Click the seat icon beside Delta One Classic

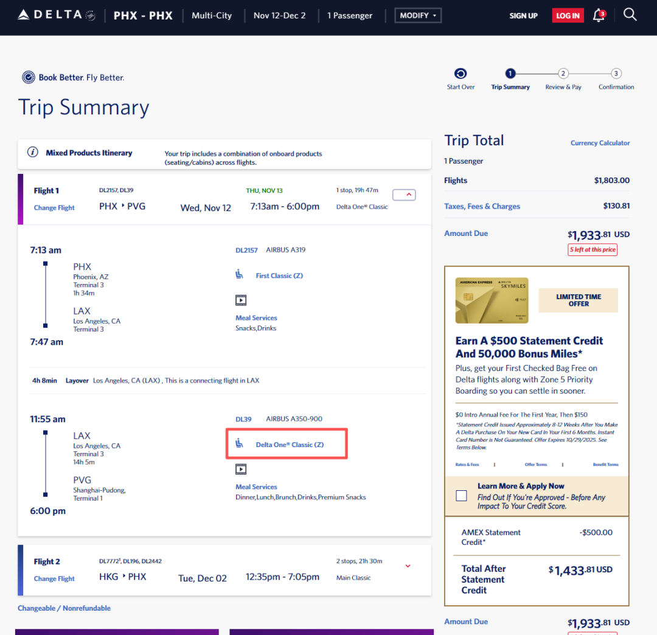coord(240,444)
